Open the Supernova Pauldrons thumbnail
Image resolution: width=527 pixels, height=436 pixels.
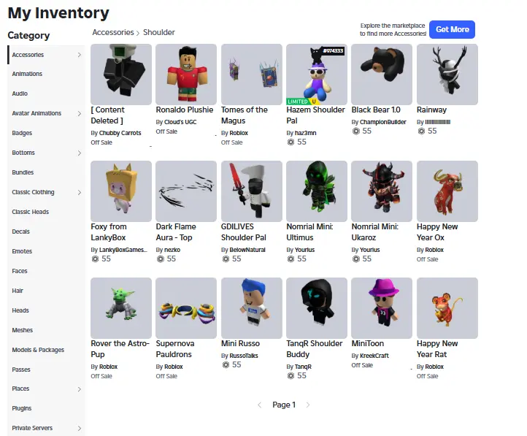point(186,308)
